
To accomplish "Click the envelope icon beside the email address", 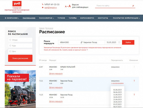I will tap(43, 7).
